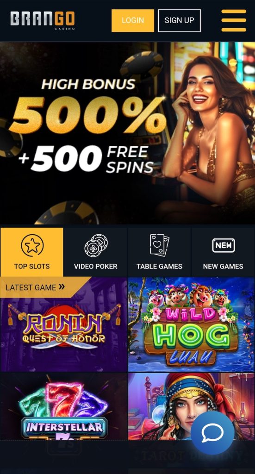Open the hamburger menu
This screenshot has width=255, height=474.
click(234, 20)
